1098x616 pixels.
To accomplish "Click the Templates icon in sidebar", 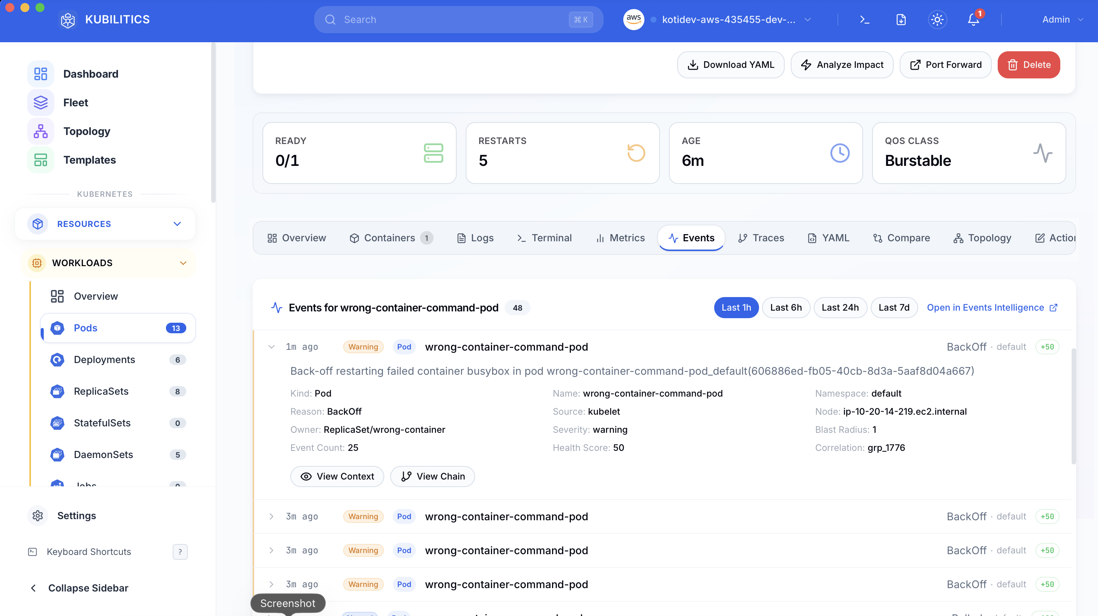I will pos(40,160).
